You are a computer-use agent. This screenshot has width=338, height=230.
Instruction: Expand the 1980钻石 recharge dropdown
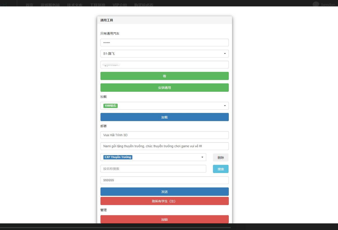pyautogui.click(x=164, y=106)
